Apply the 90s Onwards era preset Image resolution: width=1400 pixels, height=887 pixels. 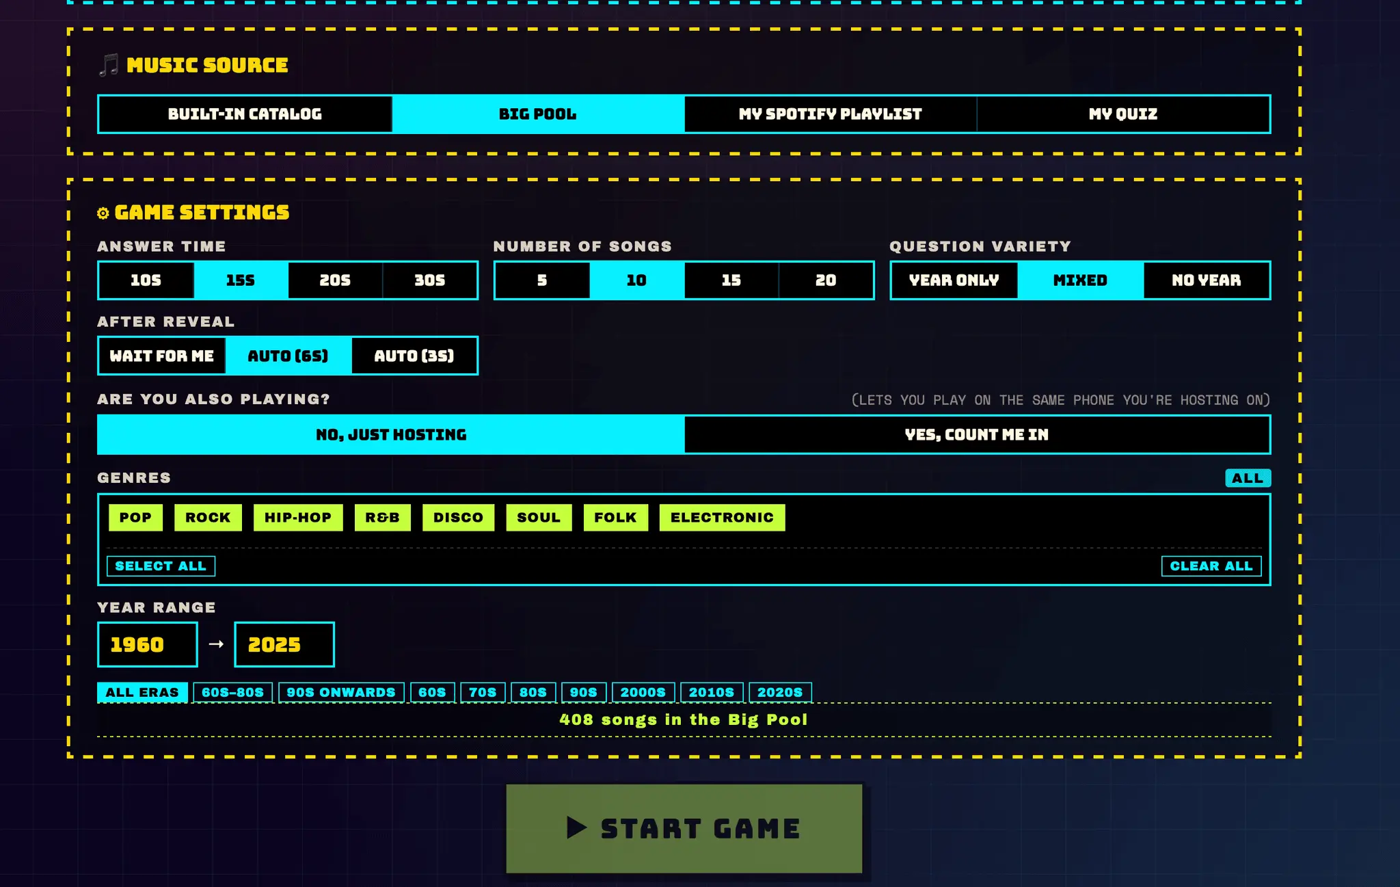(341, 692)
